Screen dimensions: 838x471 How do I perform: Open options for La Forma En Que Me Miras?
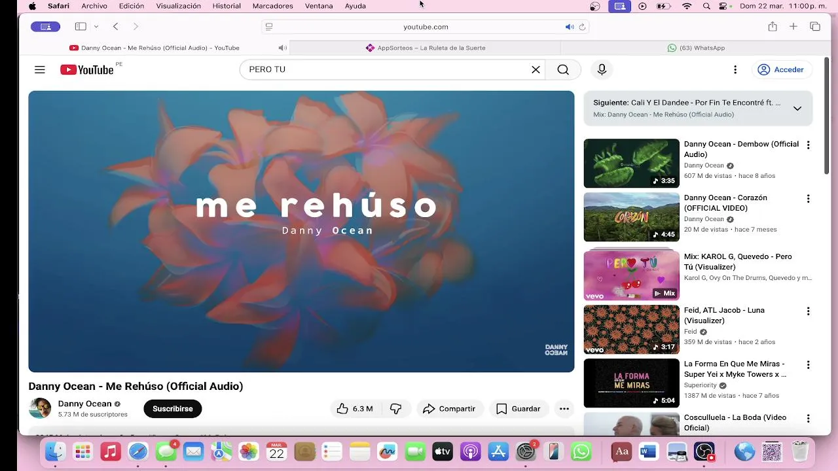(x=808, y=365)
